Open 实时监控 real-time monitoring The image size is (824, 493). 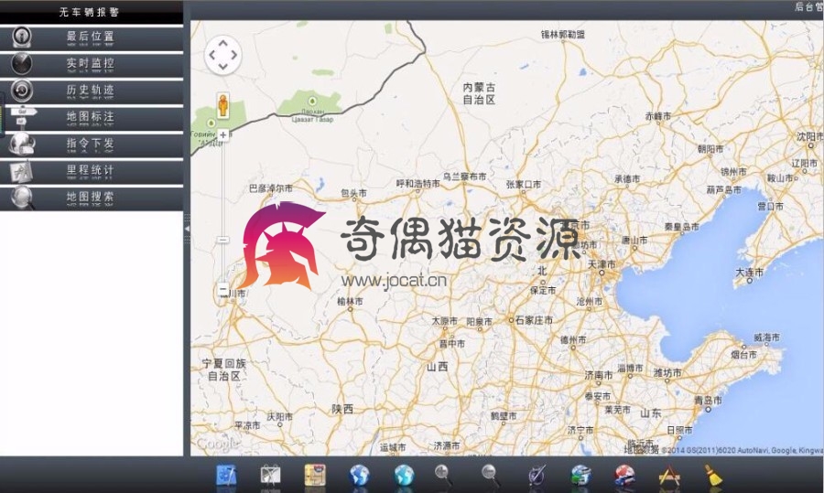[92, 64]
